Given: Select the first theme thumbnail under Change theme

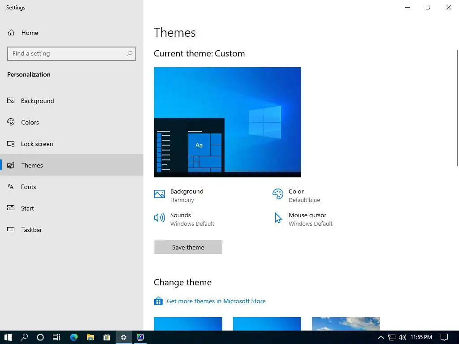Looking at the screenshot, I should [188, 324].
